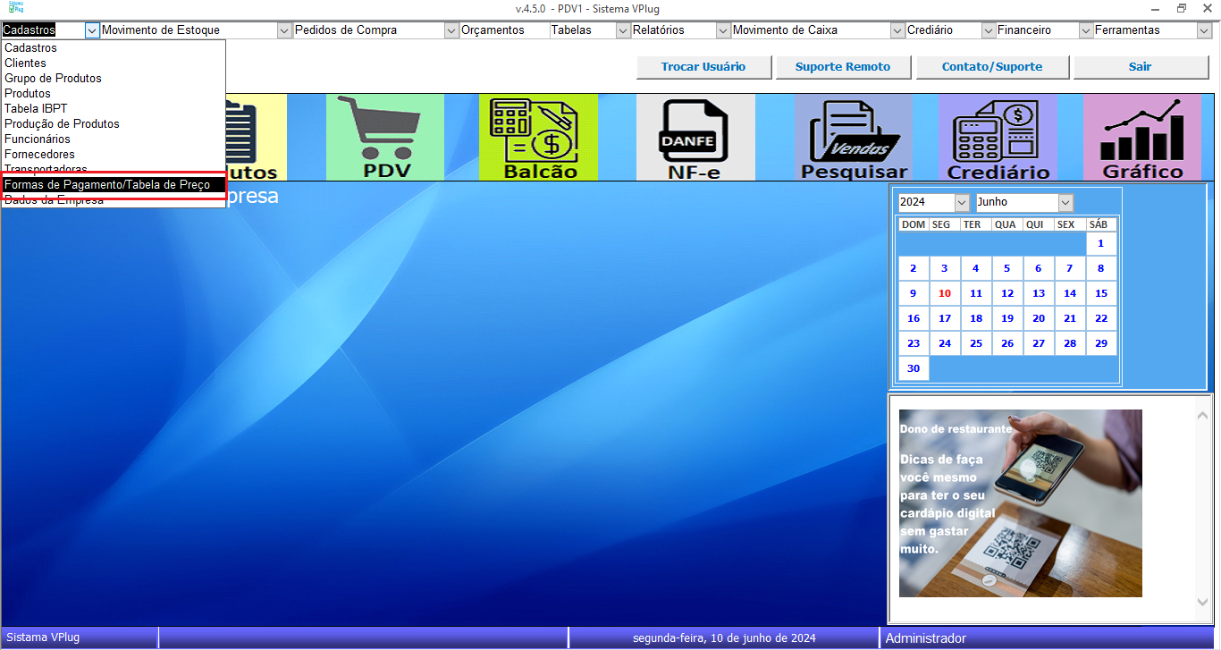Click the ad panel scrollbar down arrow
This screenshot has height=650, width=1221.
pos(1203,603)
